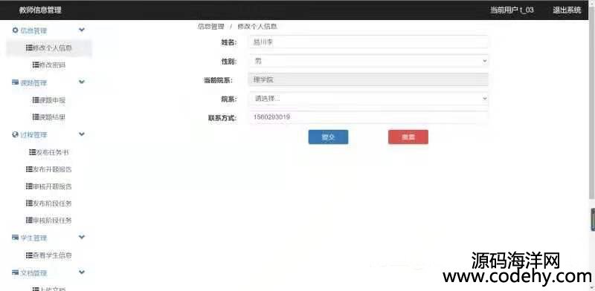This screenshot has height=291, width=595.
Task: Collapse the 信息管理 section chevron
Action: click(x=82, y=30)
